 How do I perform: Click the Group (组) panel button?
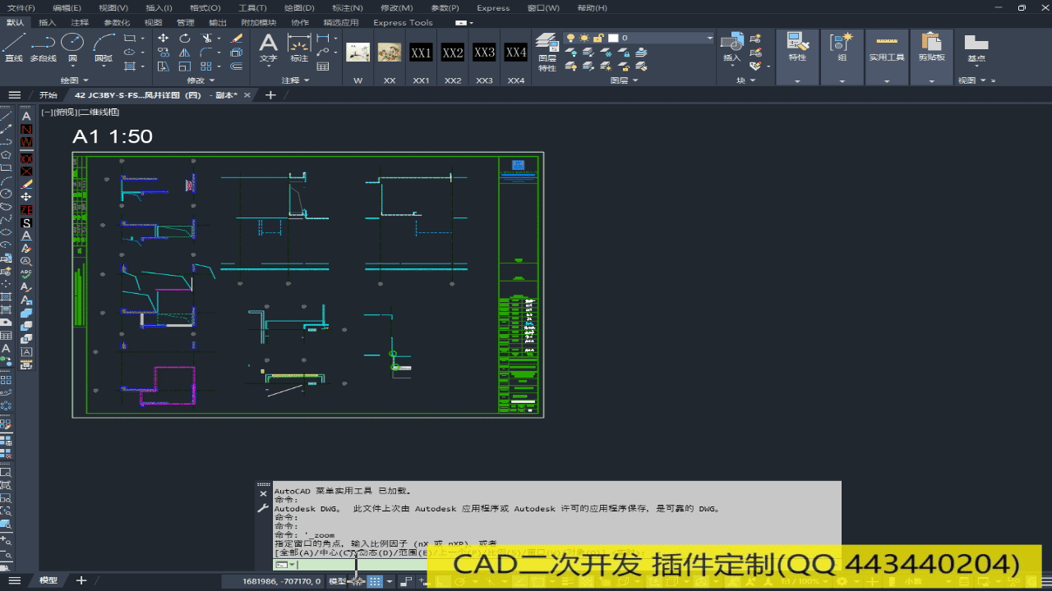click(x=842, y=48)
